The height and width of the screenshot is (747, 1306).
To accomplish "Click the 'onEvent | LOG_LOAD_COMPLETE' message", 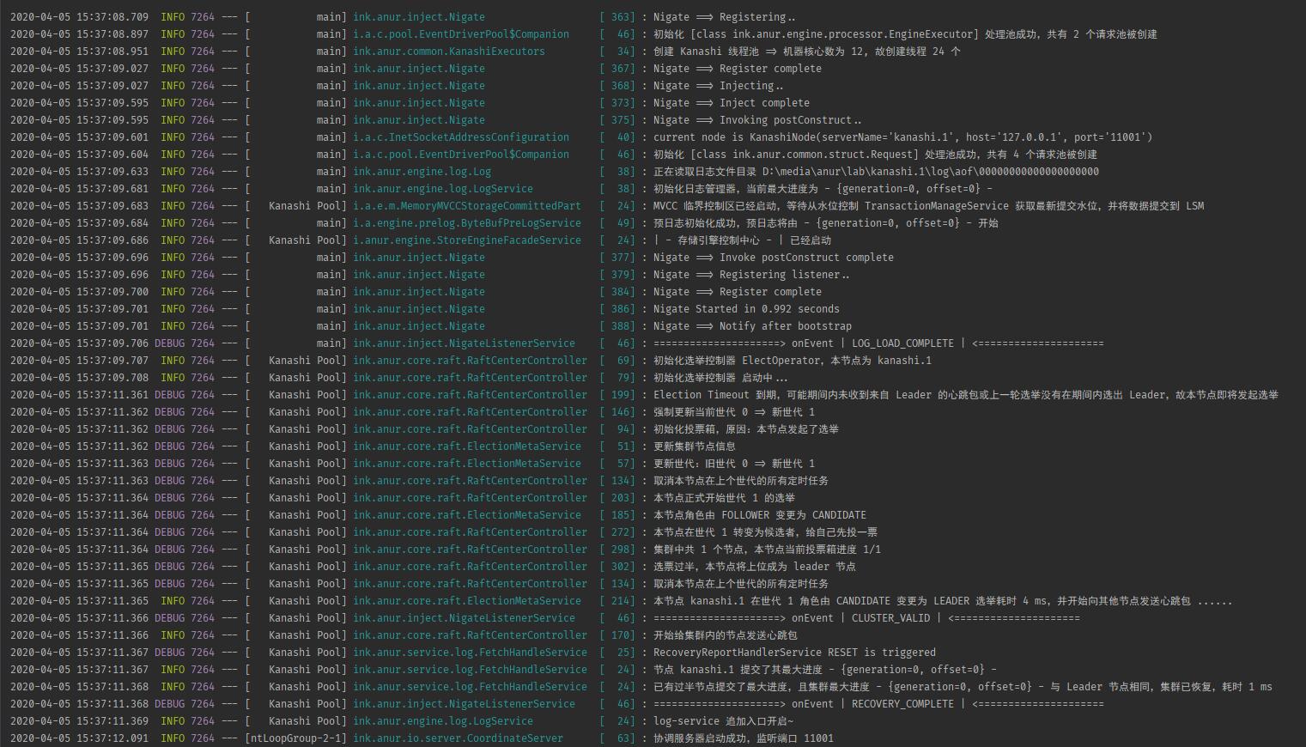I will [x=878, y=343].
